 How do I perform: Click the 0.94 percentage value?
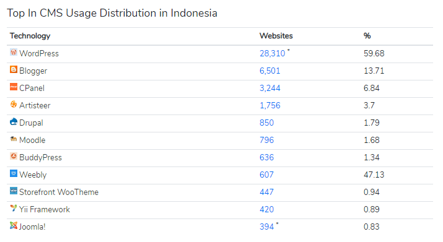[x=372, y=192]
